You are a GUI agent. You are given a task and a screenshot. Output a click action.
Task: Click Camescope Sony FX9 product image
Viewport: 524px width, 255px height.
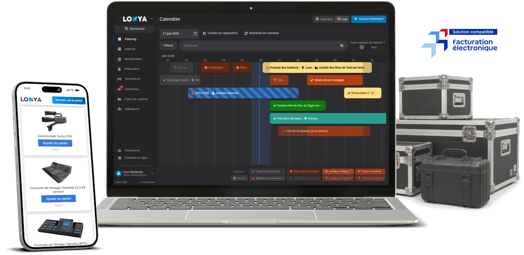click(54, 120)
